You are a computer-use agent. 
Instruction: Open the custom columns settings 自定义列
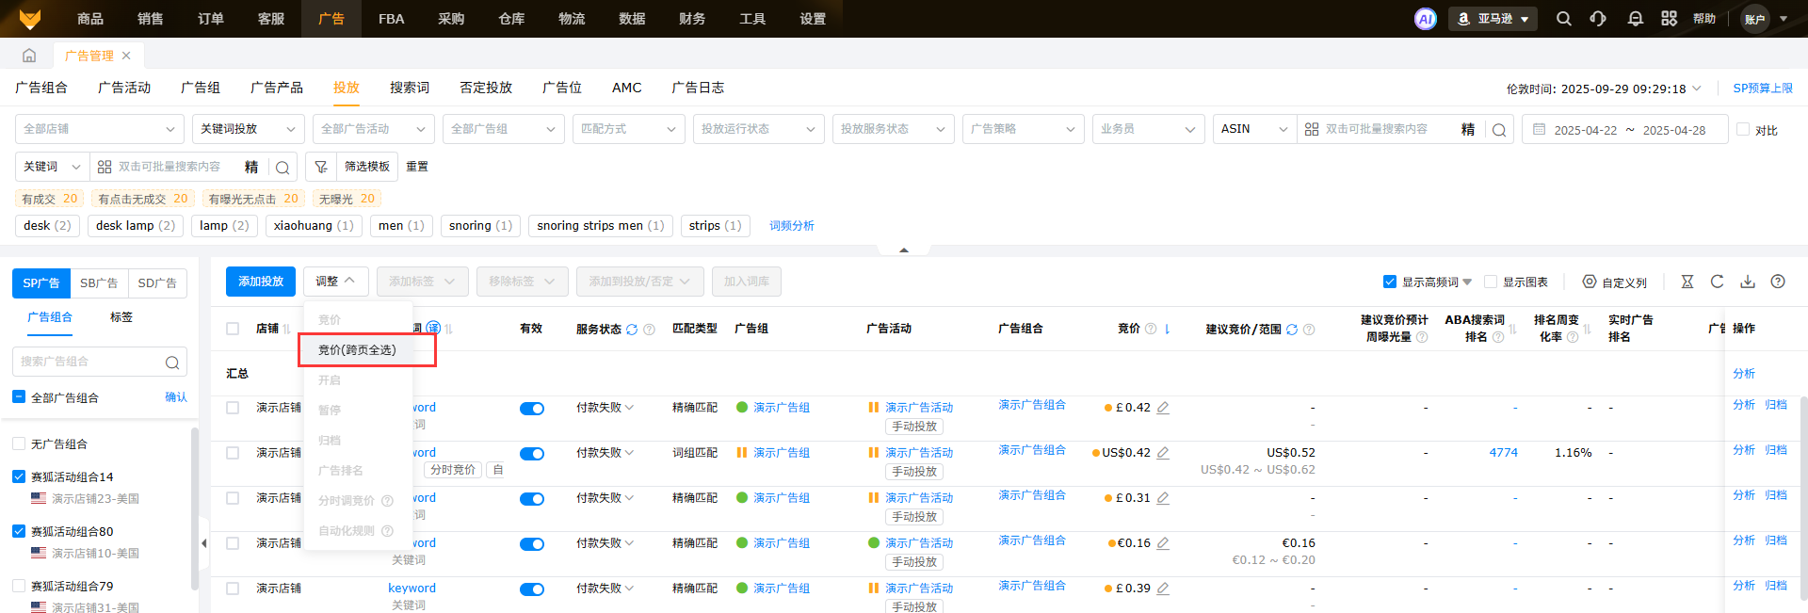pos(1614,282)
